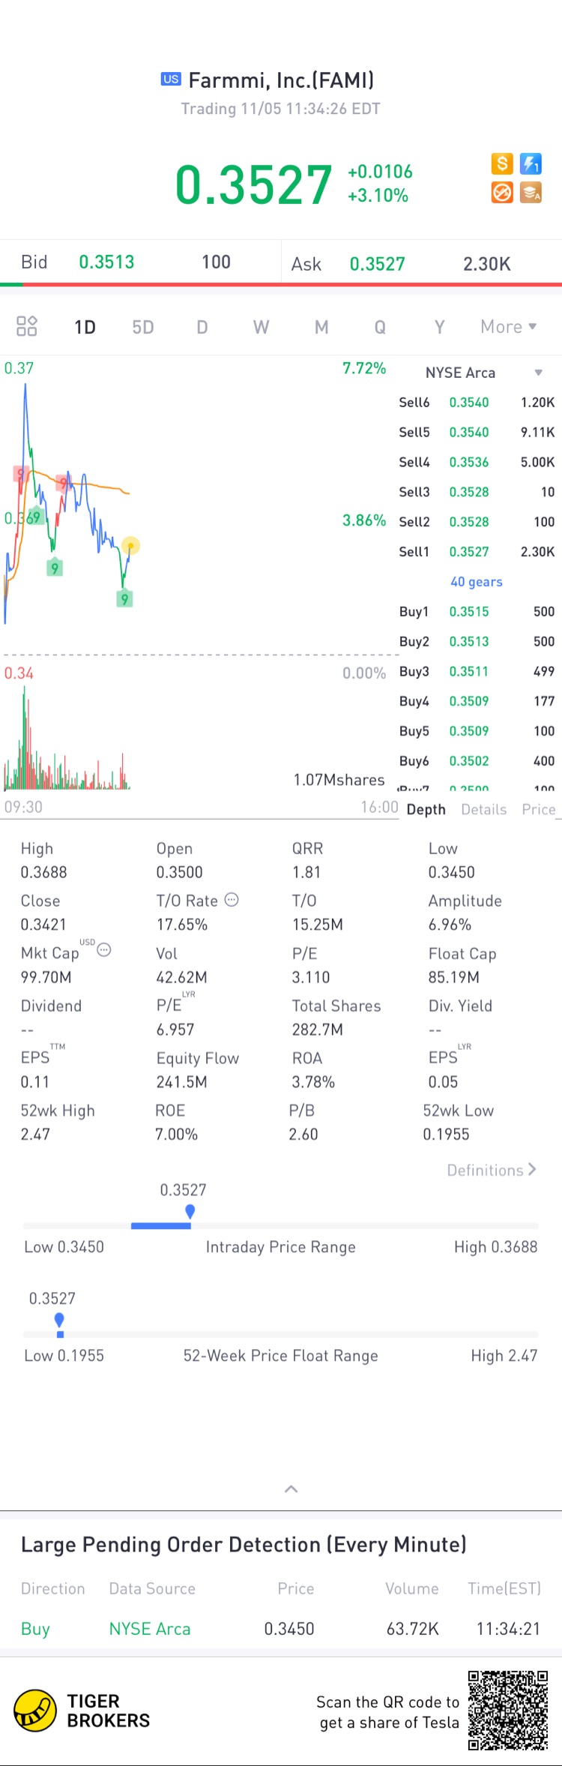This screenshot has height=1766, width=562.
Task: Tap the 1.07Mshares volume label
Action: tap(339, 780)
